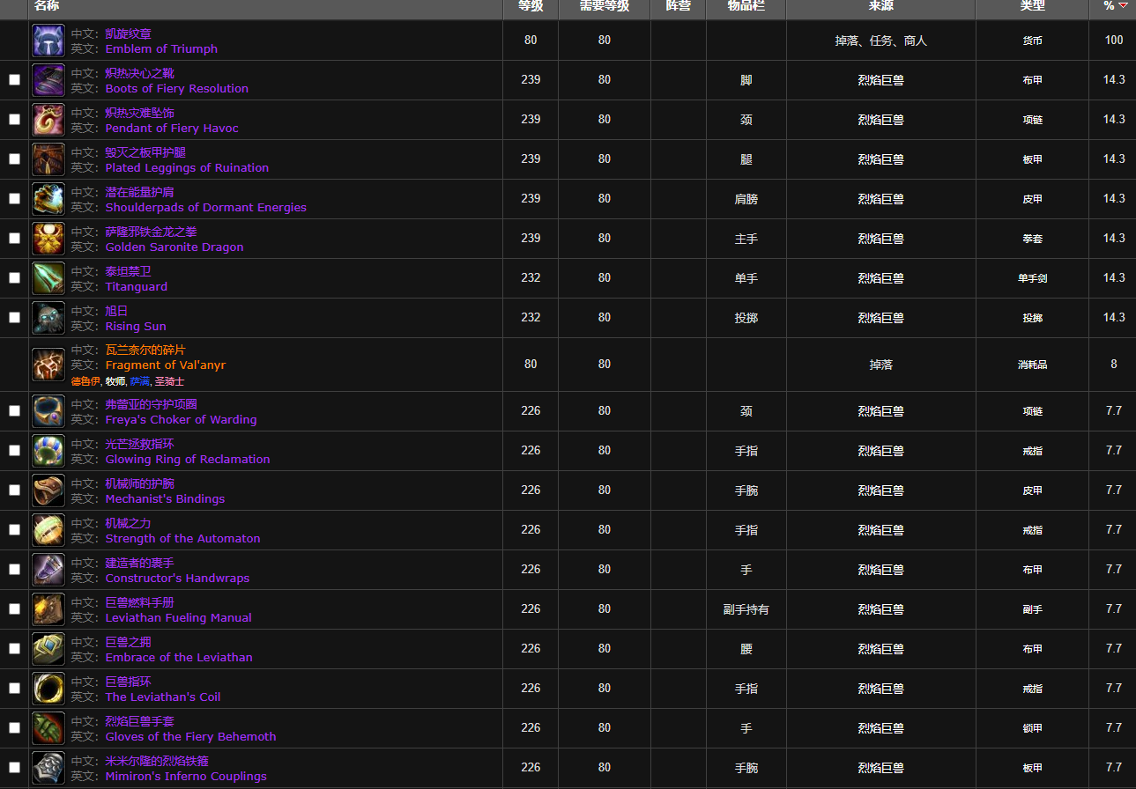
Task: Click 掉落、任务、商人 source text
Action: [x=880, y=41]
